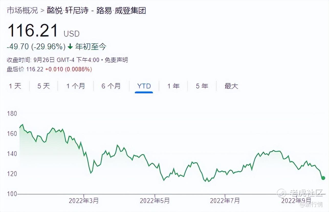
Task: Click the 酩悦·轩尼诗 - 路易·威登集团 title
Action: 97,10
